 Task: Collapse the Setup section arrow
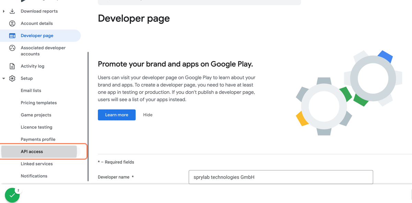click(4, 78)
